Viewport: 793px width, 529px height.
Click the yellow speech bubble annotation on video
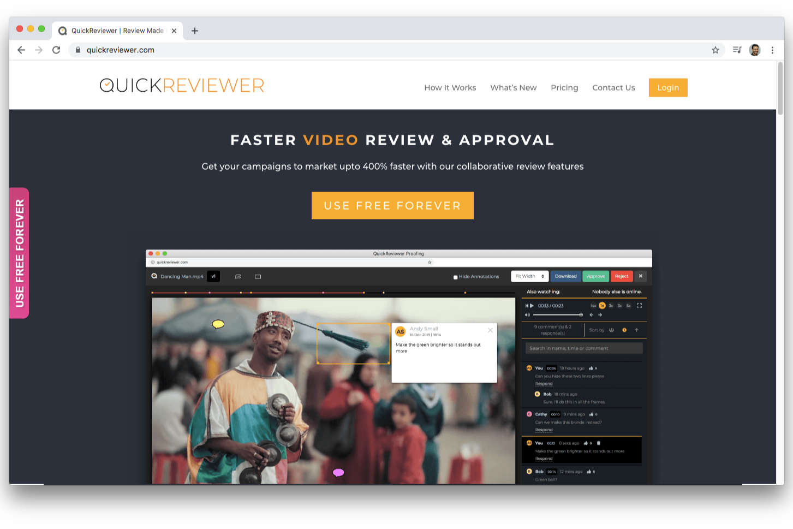point(218,324)
